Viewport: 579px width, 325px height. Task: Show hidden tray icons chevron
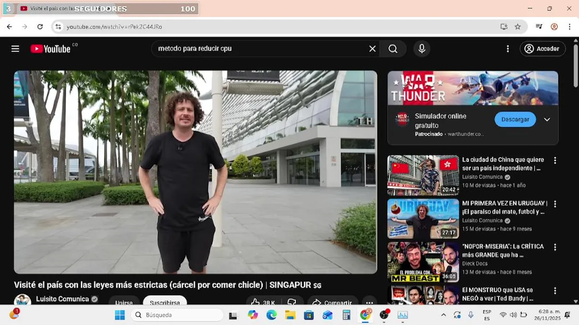(x=443, y=315)
